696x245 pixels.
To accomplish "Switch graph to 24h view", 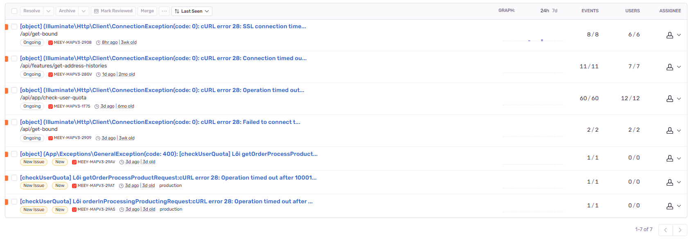I will (x=544, y=11).
